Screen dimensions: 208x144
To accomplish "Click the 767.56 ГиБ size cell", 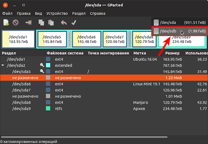I will (173, 65).
